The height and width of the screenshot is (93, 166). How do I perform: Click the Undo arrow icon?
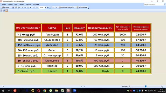click(x=34, y=7)
